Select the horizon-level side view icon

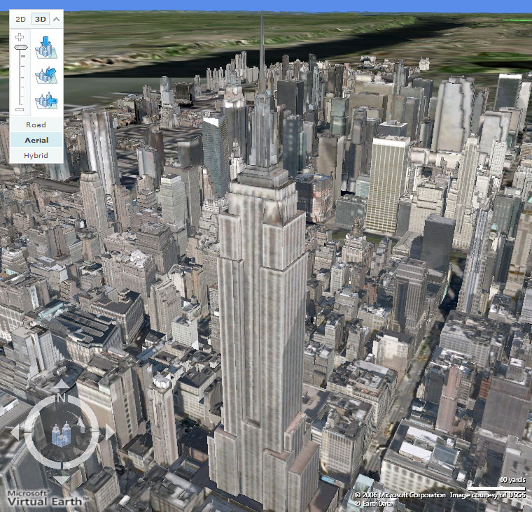[x=45, y=101]
